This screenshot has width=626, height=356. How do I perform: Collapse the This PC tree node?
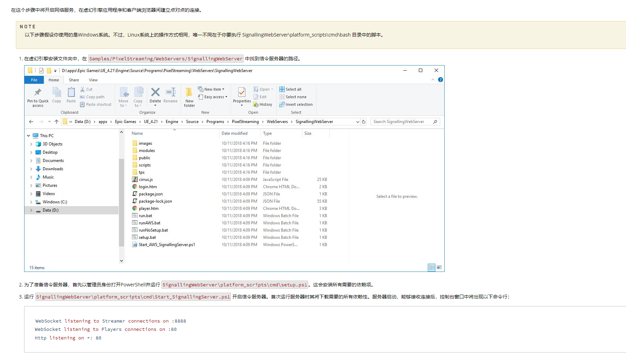coord(29,136)
